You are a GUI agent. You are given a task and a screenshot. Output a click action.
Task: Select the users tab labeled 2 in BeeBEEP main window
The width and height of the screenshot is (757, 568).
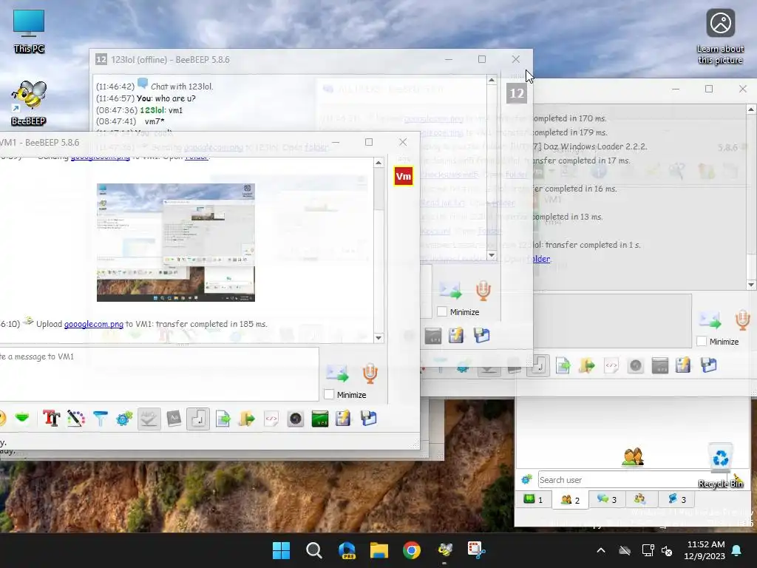click(x=570, y=500)
